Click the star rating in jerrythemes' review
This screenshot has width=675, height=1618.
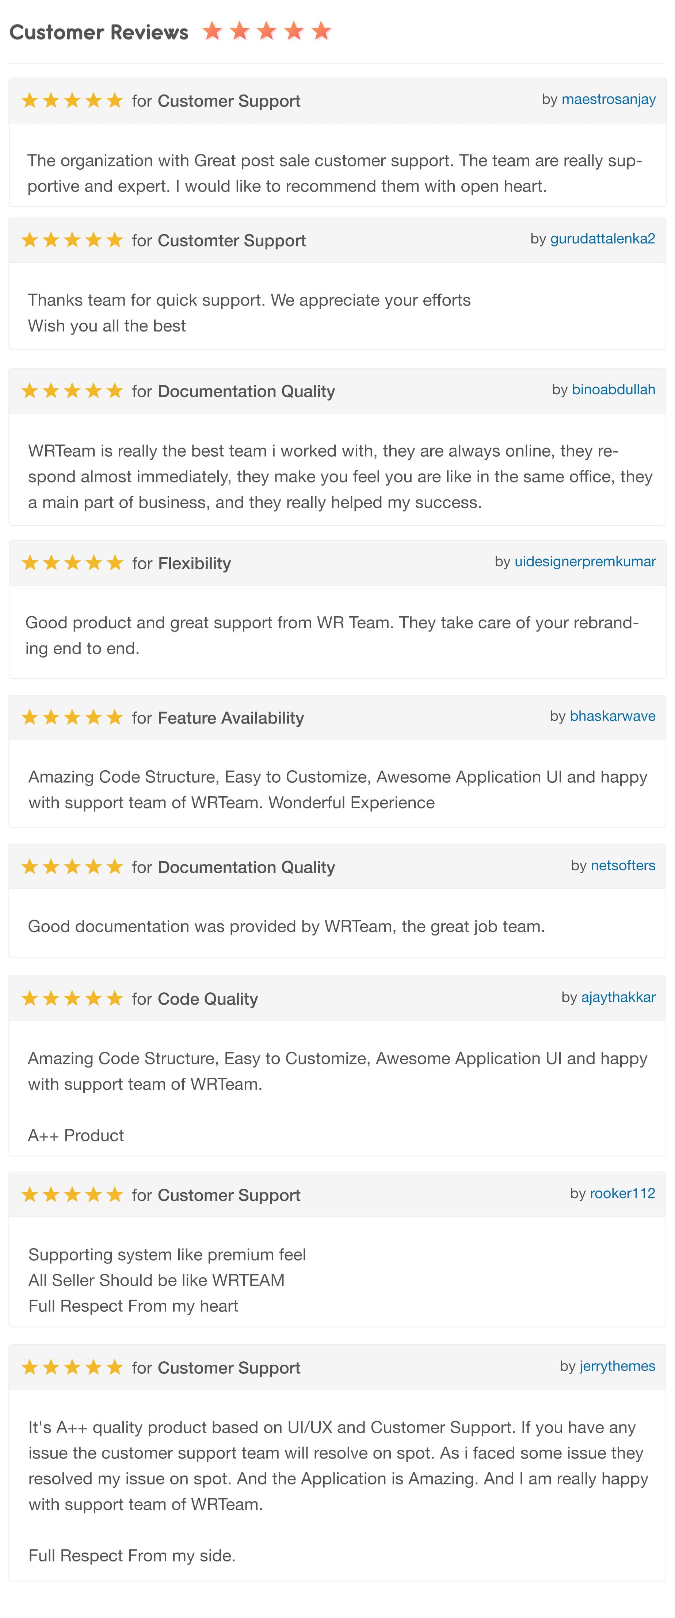coord(72,1368)
